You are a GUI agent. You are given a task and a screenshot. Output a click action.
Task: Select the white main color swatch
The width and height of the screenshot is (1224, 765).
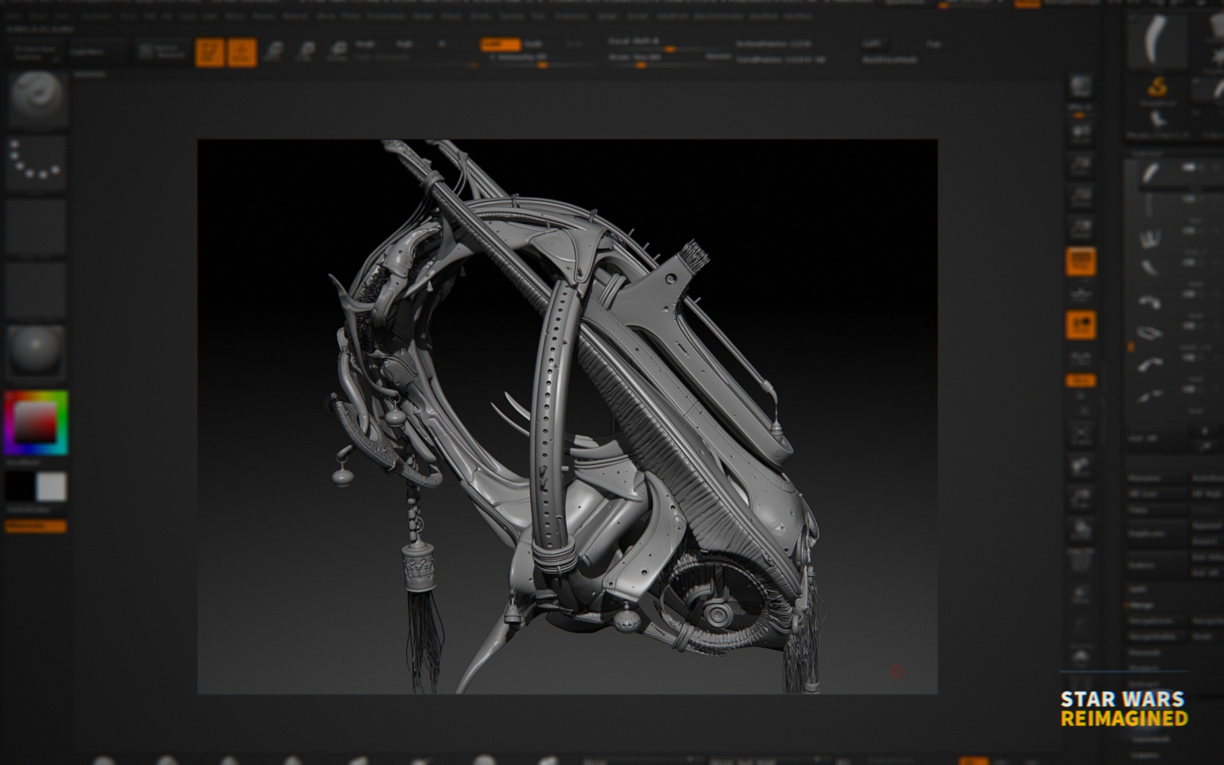(51, 487)
